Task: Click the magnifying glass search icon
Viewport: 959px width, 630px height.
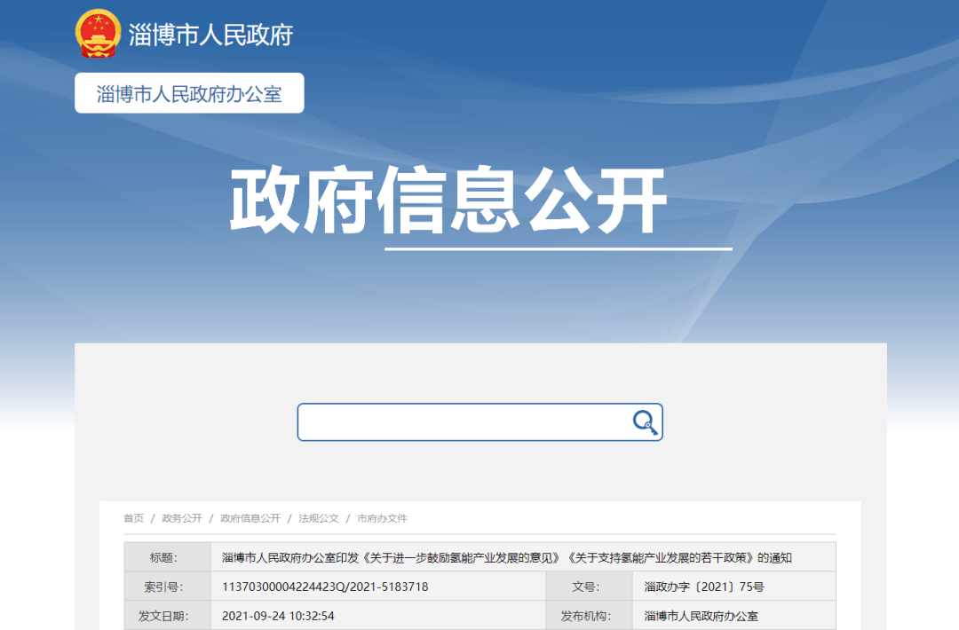Action: coord(645,422)
